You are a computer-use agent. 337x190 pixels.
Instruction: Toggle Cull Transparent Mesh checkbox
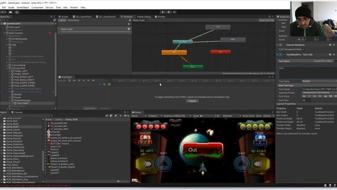pos(303,49)
